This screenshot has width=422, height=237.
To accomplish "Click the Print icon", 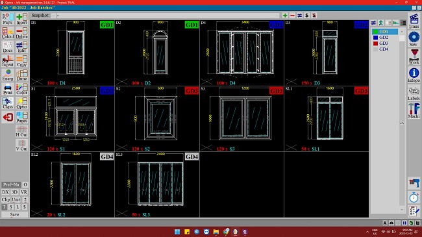I will (8, 89).
